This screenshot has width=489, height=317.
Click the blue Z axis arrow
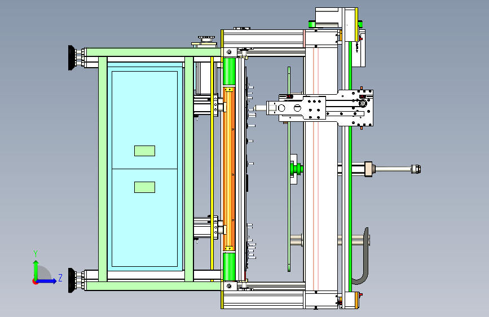pos(47,281)
